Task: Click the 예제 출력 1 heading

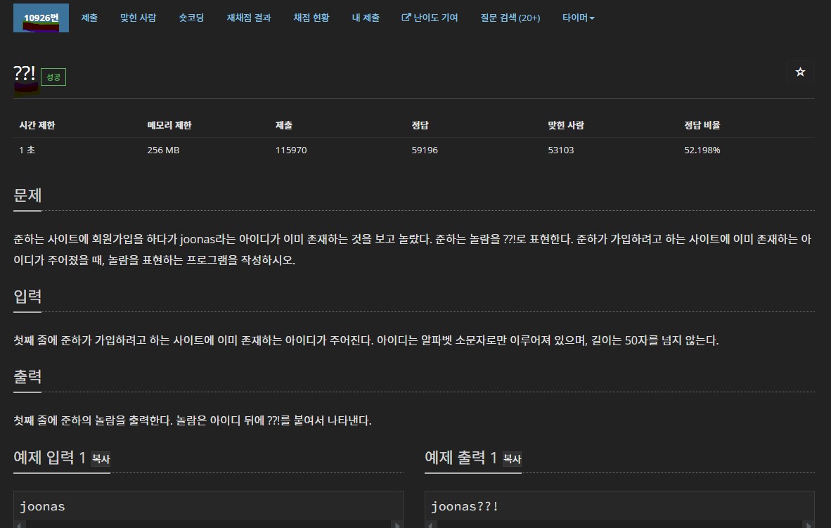Action: click(460, 457)
